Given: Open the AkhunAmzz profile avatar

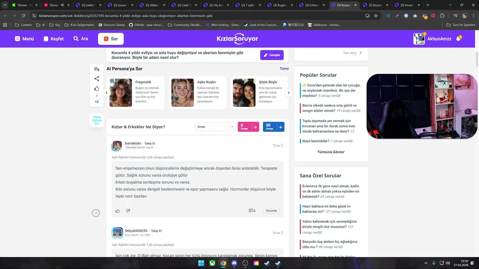Looking at the screenshot, I should click(x=419, y=39).
